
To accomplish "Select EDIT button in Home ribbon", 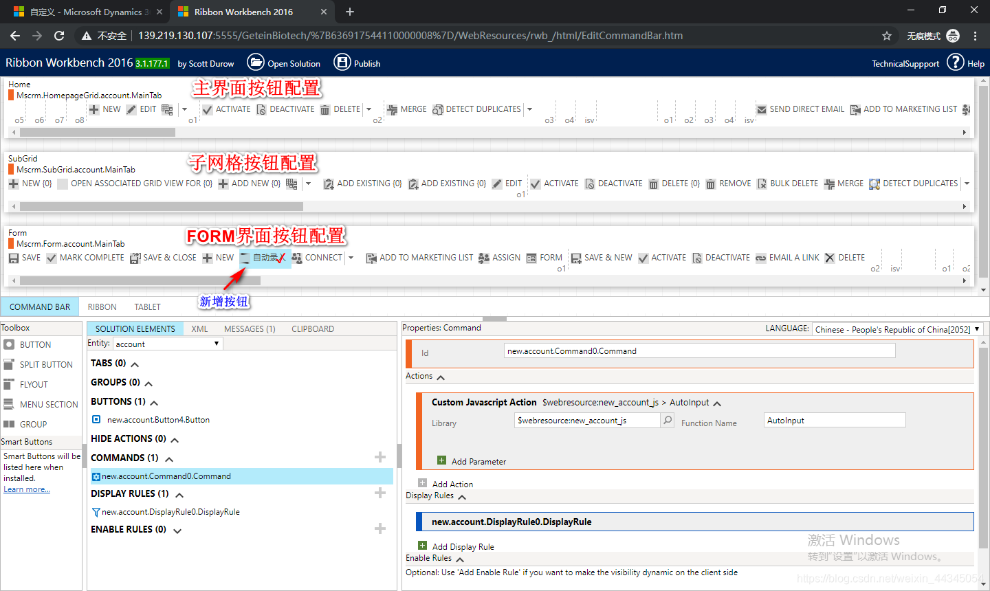I will click(x=141, y=109).
